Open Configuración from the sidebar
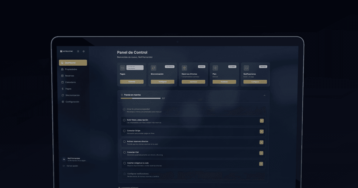 click(62, 102)
